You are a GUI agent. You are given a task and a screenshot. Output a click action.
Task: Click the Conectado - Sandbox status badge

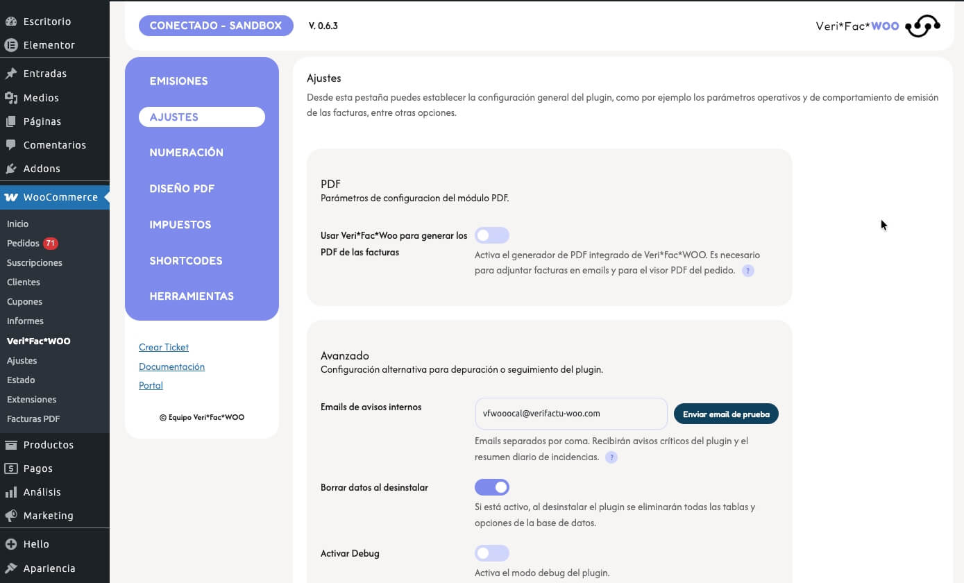[216, 26]
